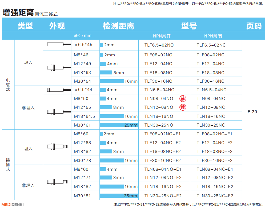
Task: Click the connector-type non-embedded sensor image
Action: [57, 182]
